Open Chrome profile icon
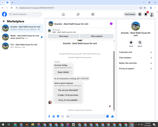Screen dimensions: 158x127 151,8
